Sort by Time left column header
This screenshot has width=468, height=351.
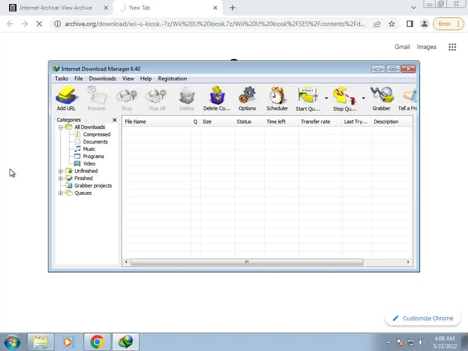click(281, 122)
